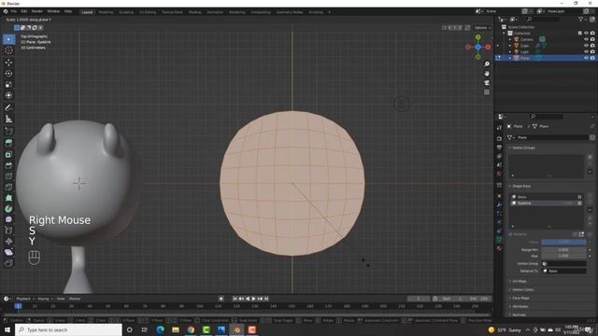Pick the Annotate pencil tool
This screenshot has height=336, width=598.
(x=8, y=108)
